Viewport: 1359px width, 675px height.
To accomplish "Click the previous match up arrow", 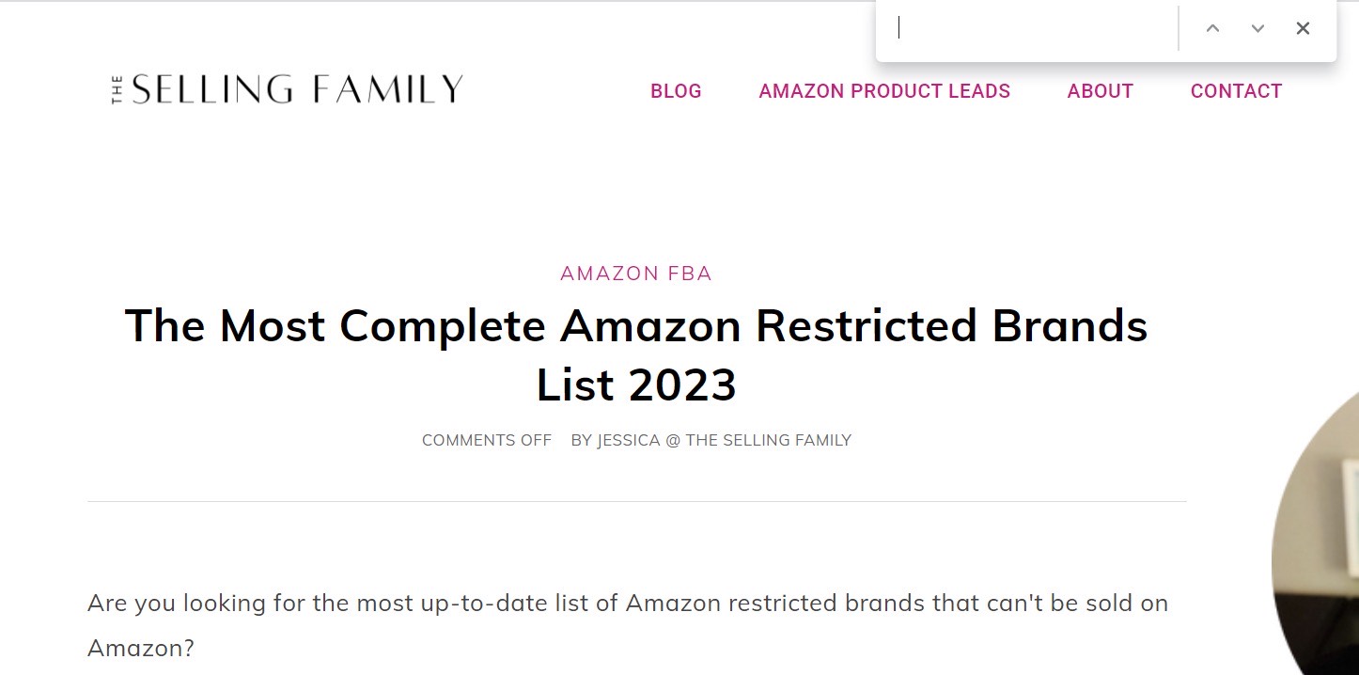I will [1212, 28].
